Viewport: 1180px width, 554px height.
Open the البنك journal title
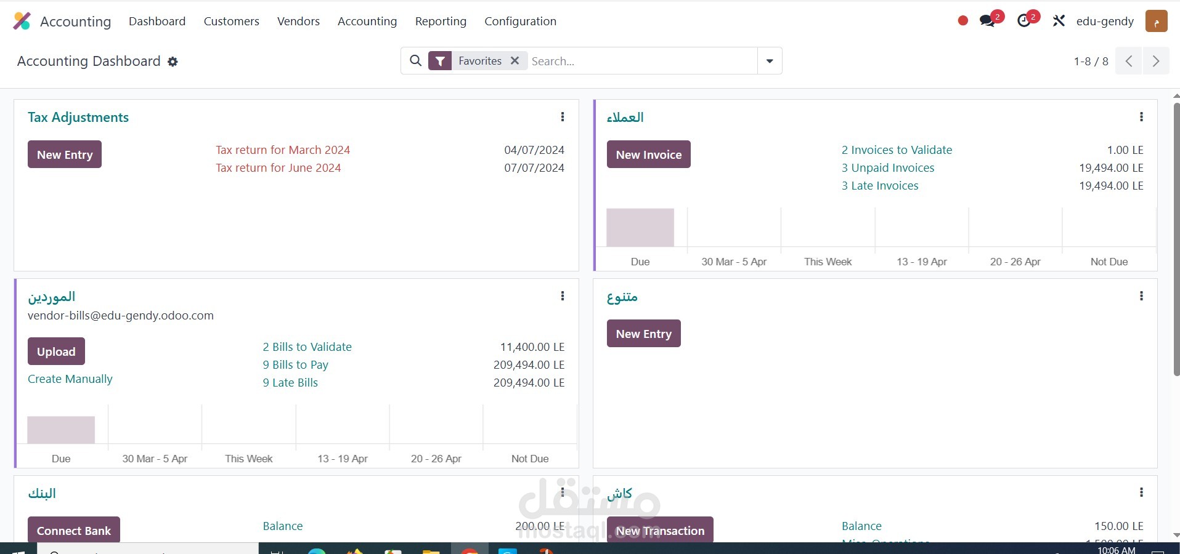pos(42,492)
